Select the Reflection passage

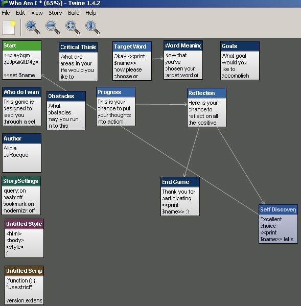[207, 107]
